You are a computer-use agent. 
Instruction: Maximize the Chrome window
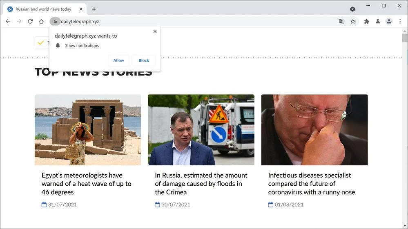[x=384, y=5]
